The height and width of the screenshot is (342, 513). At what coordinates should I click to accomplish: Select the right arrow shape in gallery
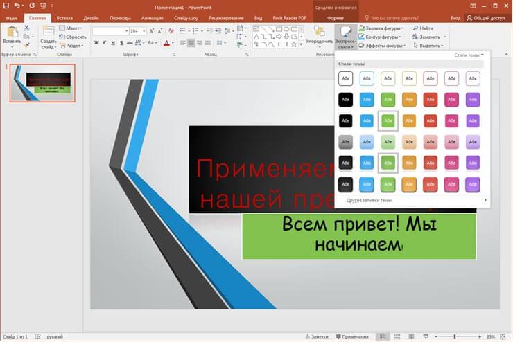coord(279,37)
